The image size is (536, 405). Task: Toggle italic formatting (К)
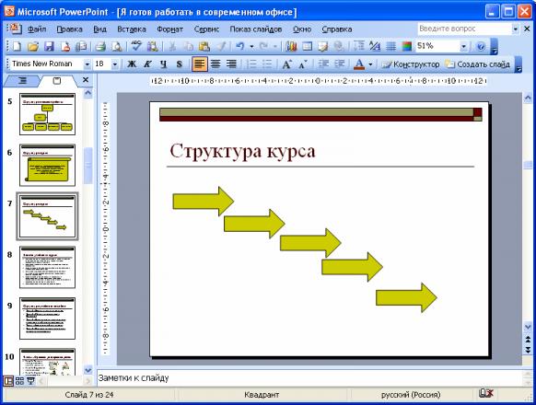(147, 64)
